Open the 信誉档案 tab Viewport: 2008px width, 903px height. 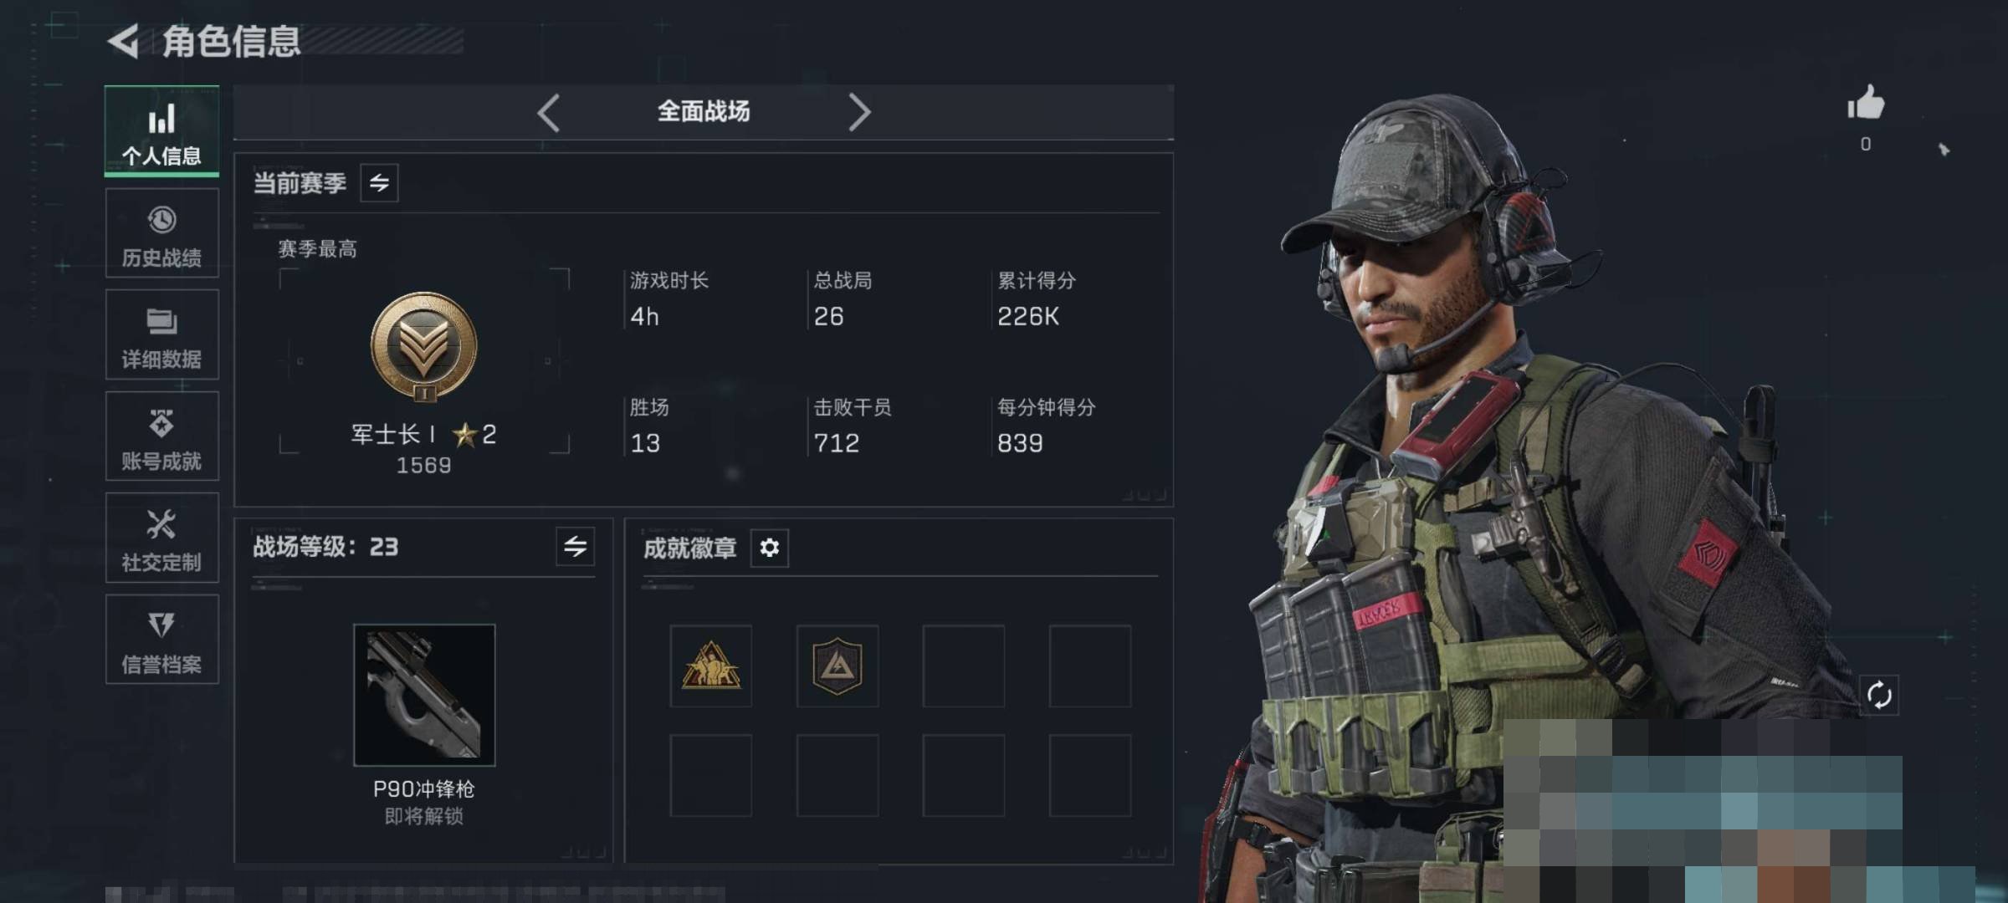tap(162, 640)
